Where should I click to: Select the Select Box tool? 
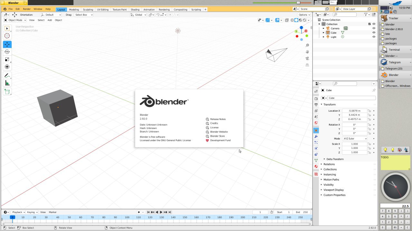click(7, 29)
